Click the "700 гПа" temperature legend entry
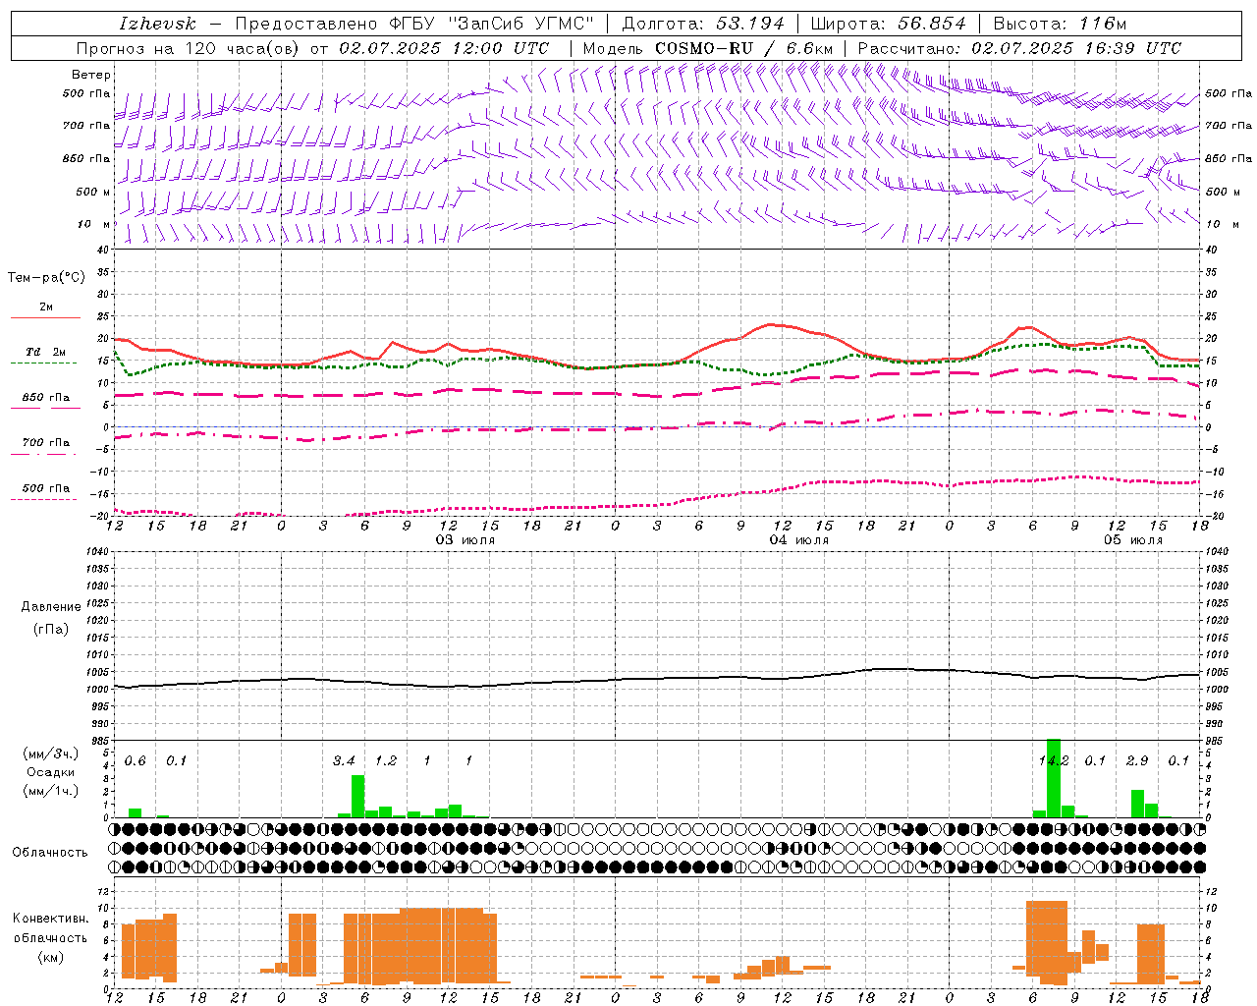 pyautogui.click(x=45, y=443)
